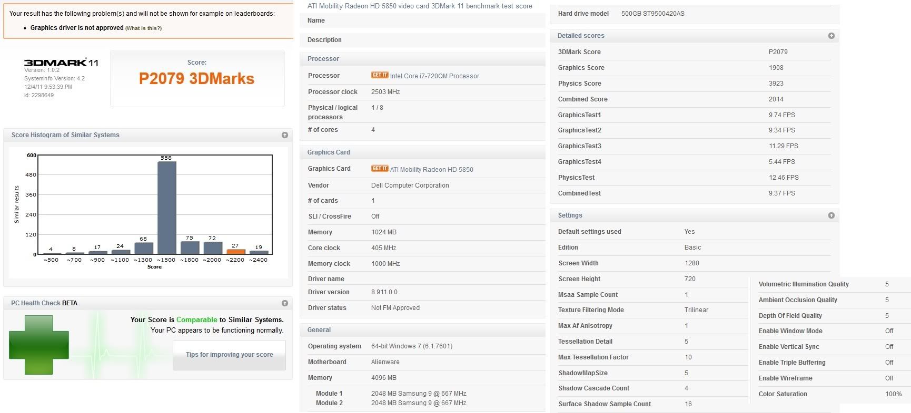Select the hard drive model 500GB ST9500420AS

[x=653, y=14]
